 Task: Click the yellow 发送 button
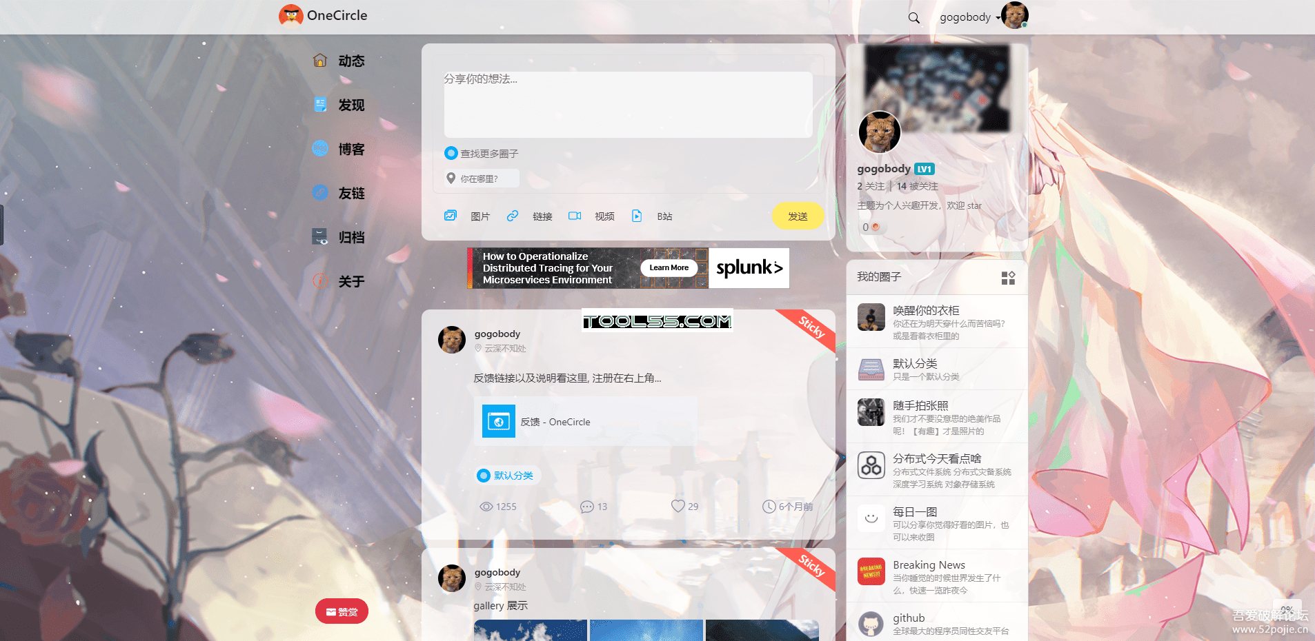point(798,216)
